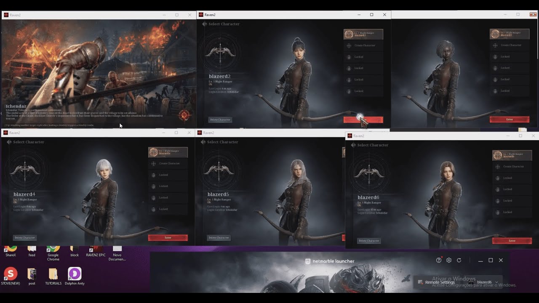Create Character in the blazerd6 window
The height and width of the screenshot is (303, 539).
point(512,166)
